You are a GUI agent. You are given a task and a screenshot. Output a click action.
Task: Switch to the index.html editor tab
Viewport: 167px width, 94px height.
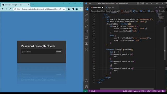tap(97, 8)
